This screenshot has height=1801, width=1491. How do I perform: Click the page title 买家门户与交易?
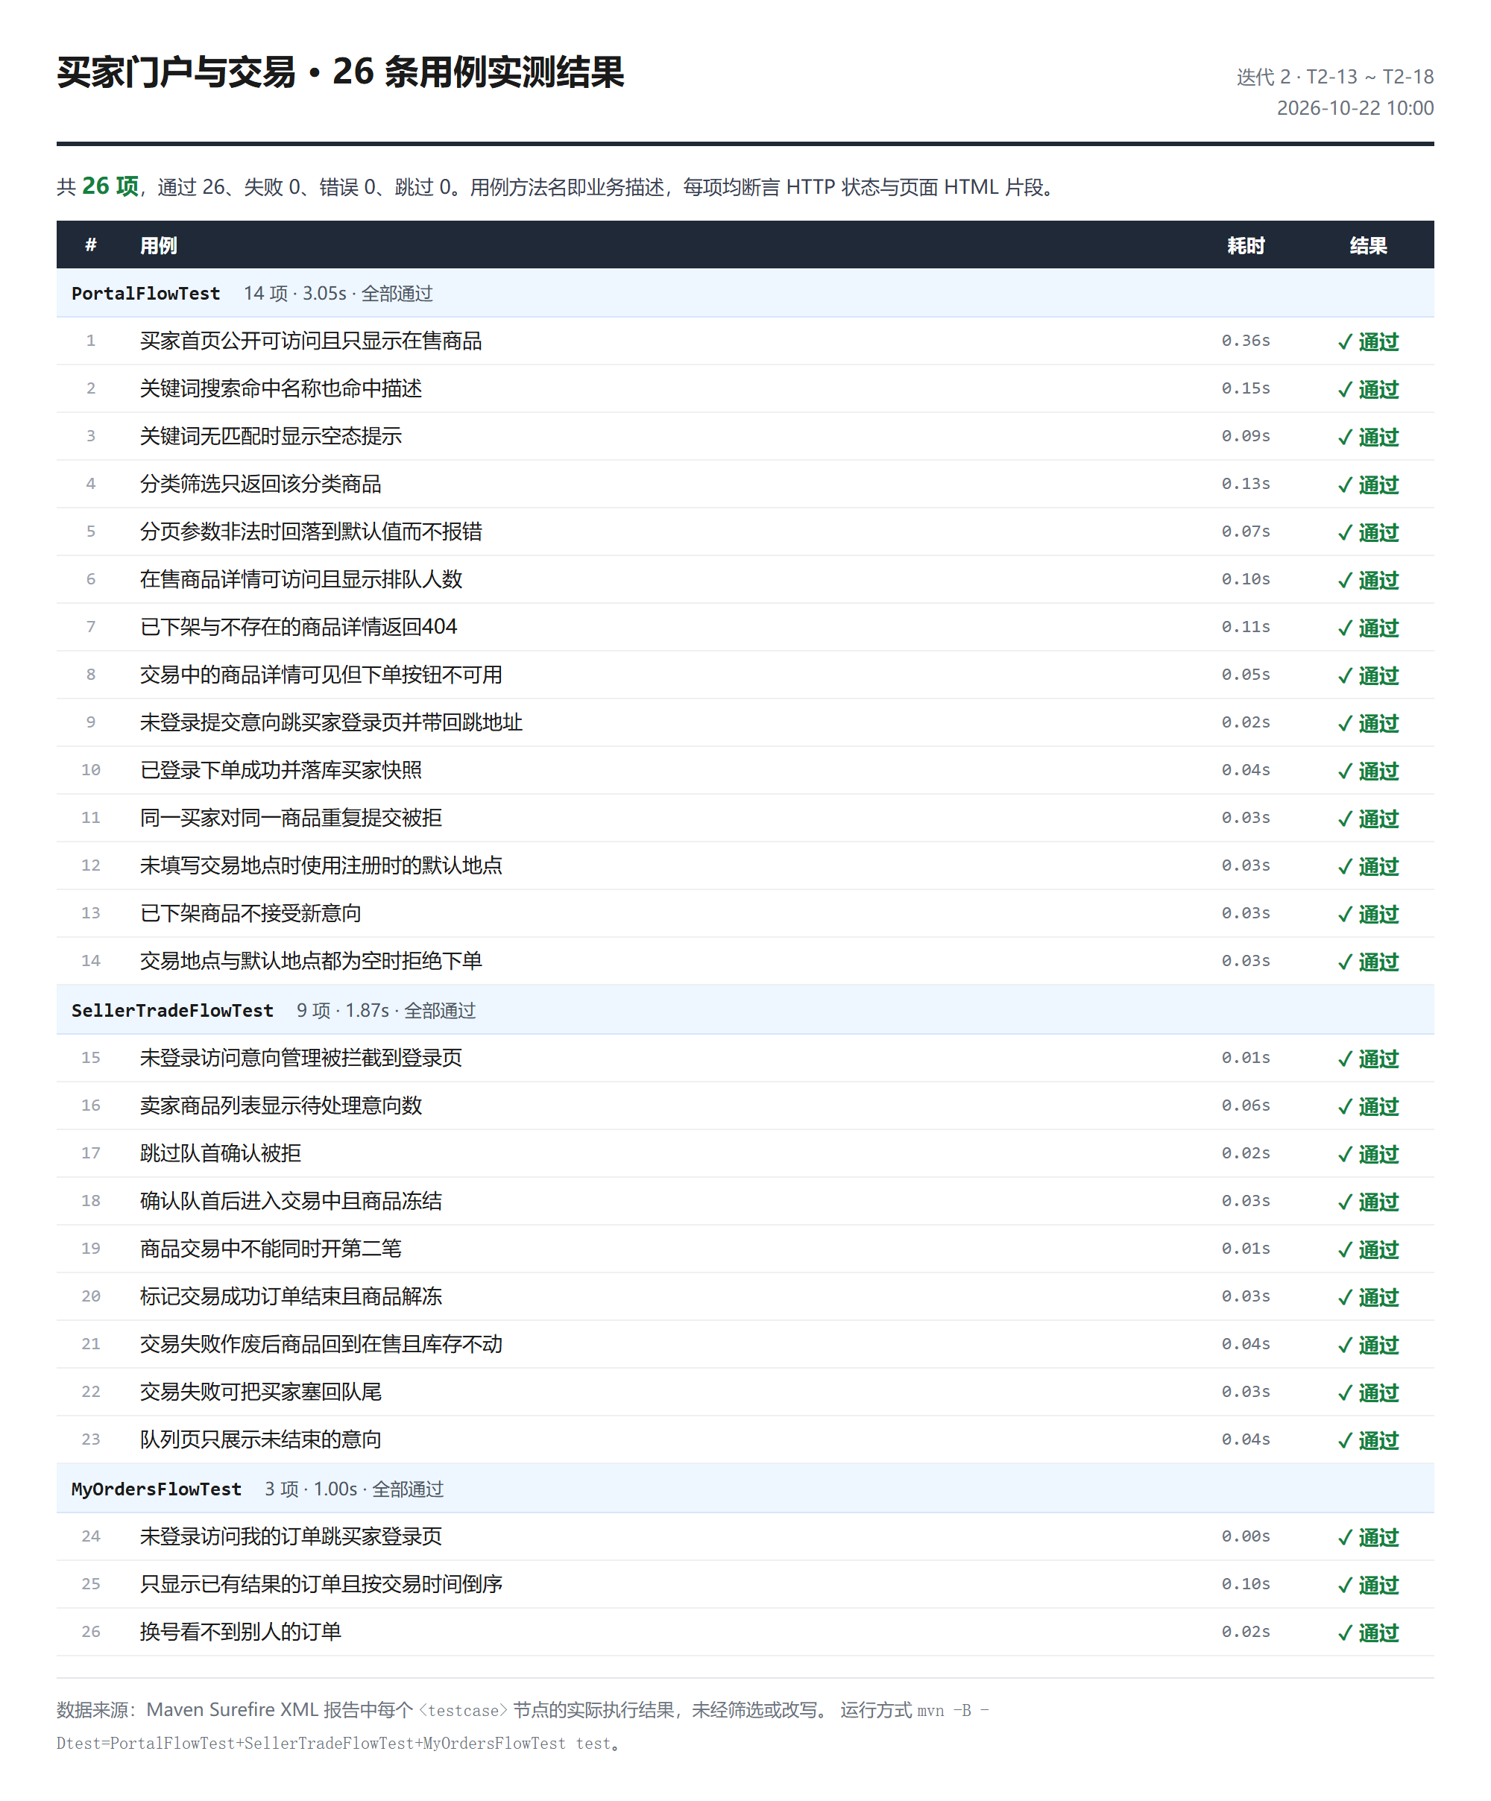click(177, 72)
